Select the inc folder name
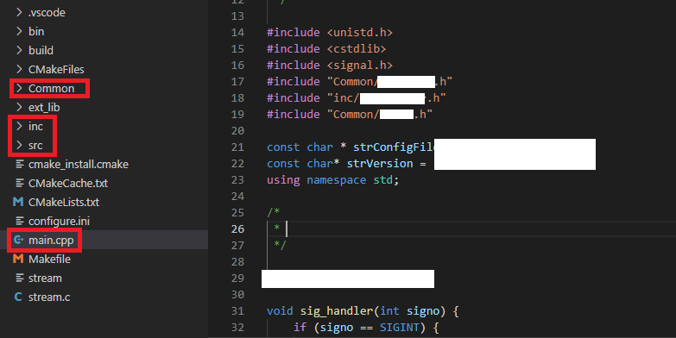The width and height of the screenshot is (676, 338). pyautogui.click(x=35, y=127)
